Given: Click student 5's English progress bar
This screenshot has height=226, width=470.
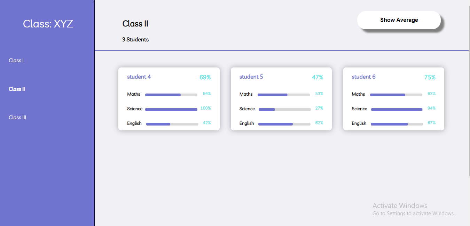Looking at the screenshot, I should click(x=284, y=124).
